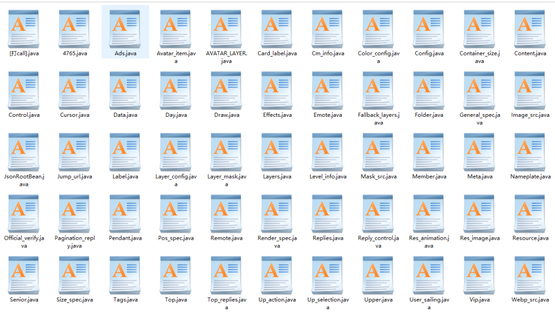Click the Container_size.java file icon

click(479, 29)
